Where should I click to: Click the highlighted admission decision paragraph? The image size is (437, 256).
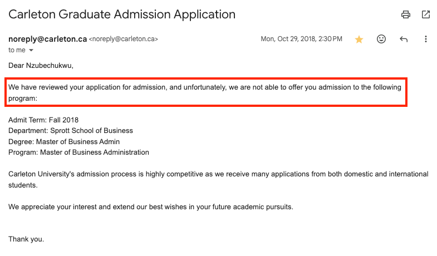tap(207, 92)
